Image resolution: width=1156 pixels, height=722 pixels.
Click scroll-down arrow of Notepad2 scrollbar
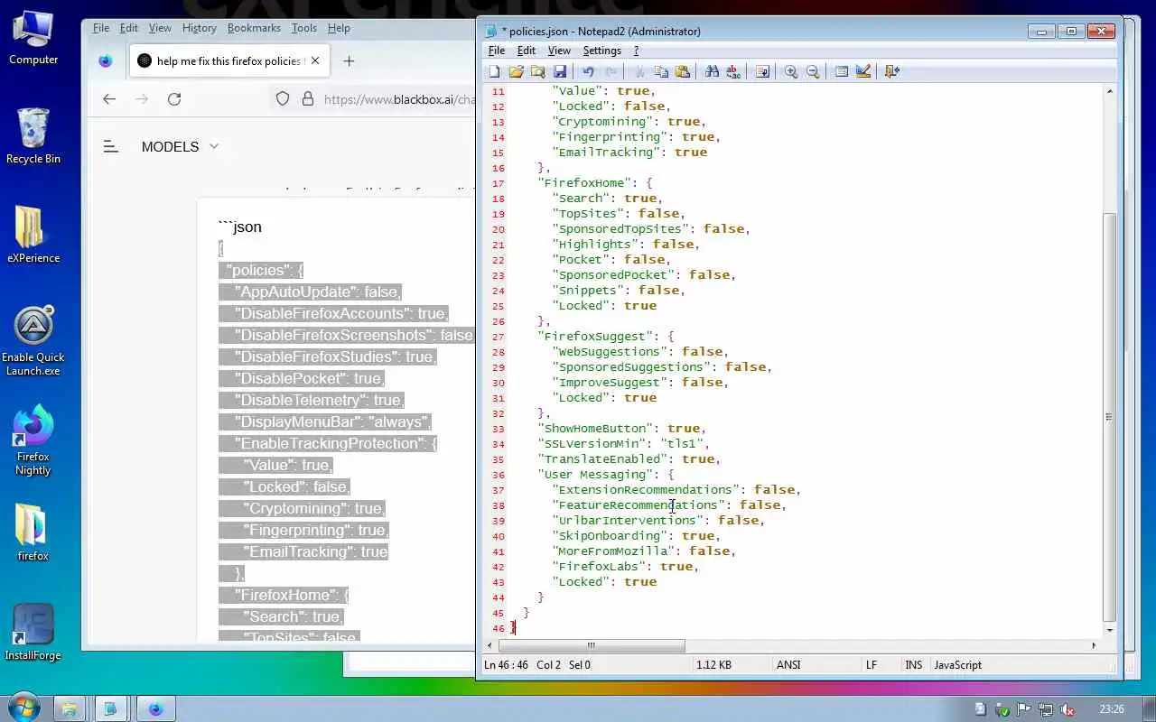(x=1109, y=631)
